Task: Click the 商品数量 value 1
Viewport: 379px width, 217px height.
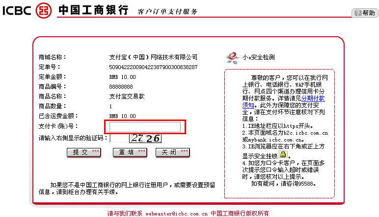Action: [110, 106]
